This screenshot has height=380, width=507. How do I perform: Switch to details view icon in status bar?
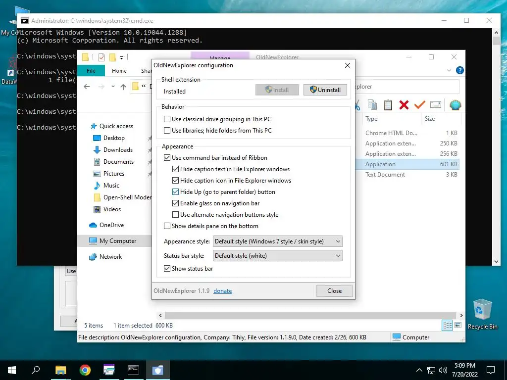pos(447,326)
